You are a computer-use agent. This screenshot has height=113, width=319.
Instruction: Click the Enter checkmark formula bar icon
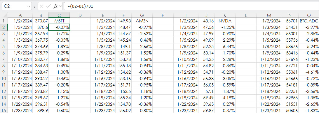(48, 6)
